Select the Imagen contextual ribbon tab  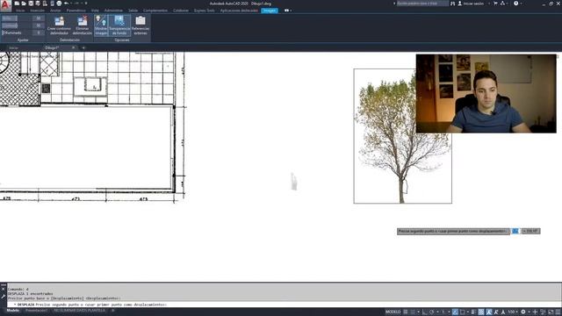[x=270, y=11]
